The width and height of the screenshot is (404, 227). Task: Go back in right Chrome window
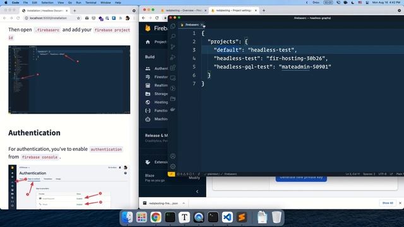143,18
